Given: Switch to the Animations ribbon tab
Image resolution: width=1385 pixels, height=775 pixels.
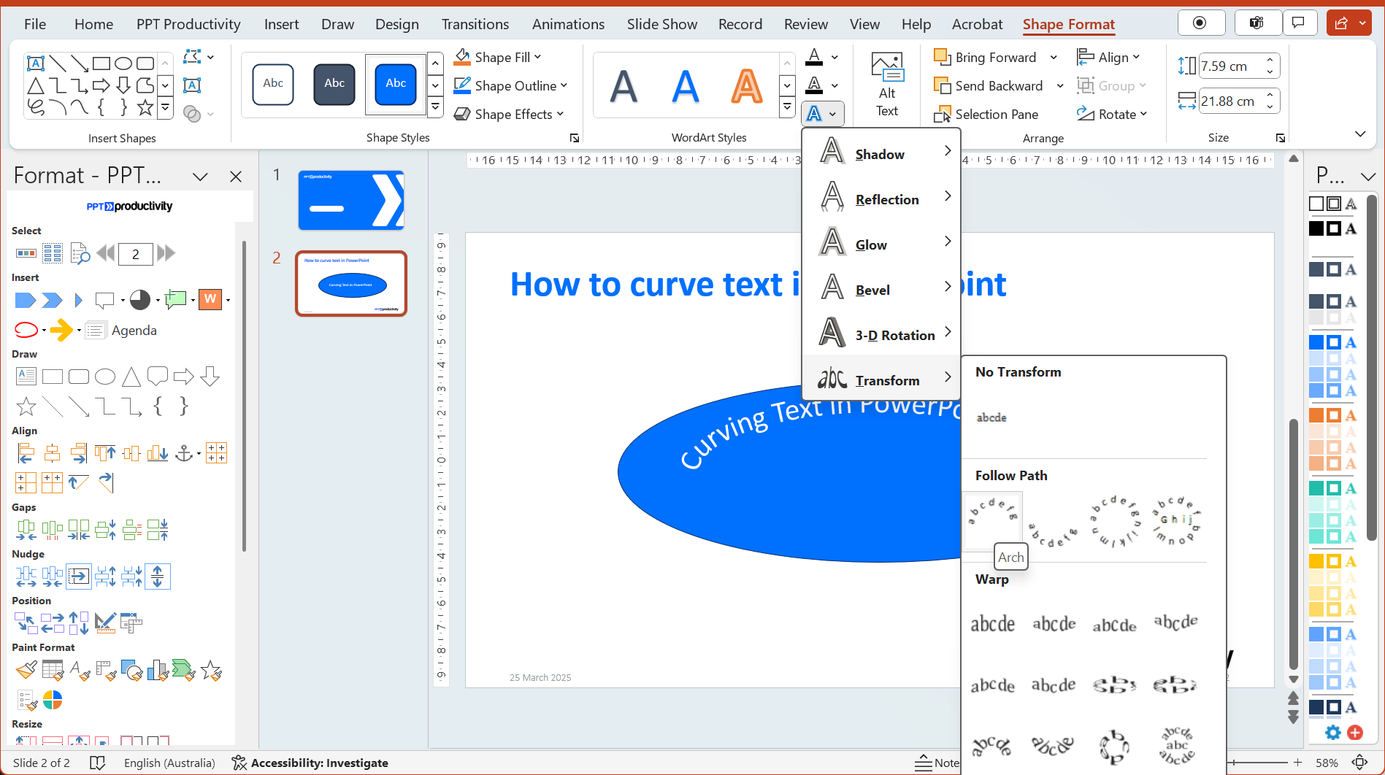Looking at the screenshot, I should point(568,24).
